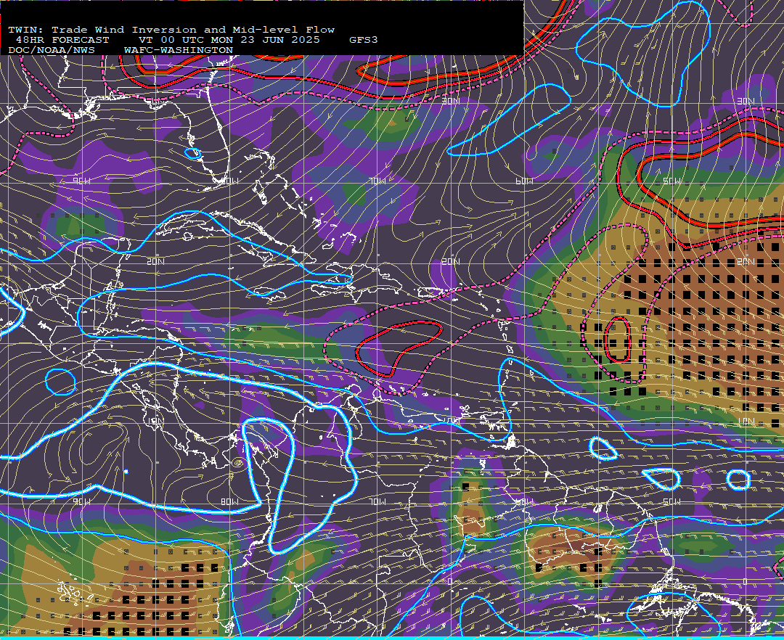784x640 pixels.
Task: Click the 90W label over the Gulf of Mexico
Action: 81,181
